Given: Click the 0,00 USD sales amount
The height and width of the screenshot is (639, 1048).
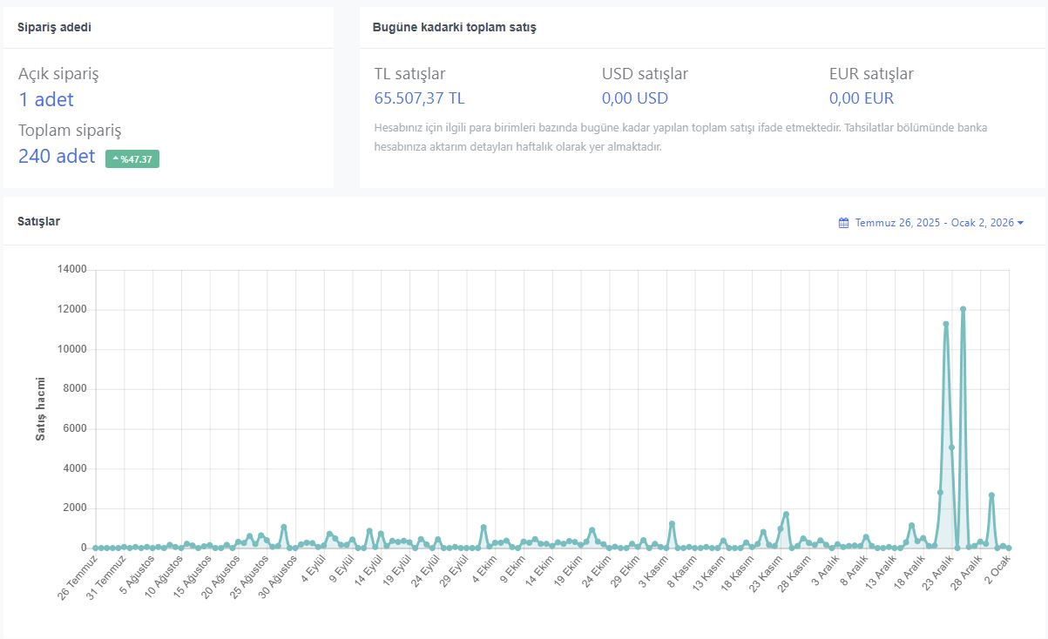Looking at the screenshot, I should (x=635, y=98).
